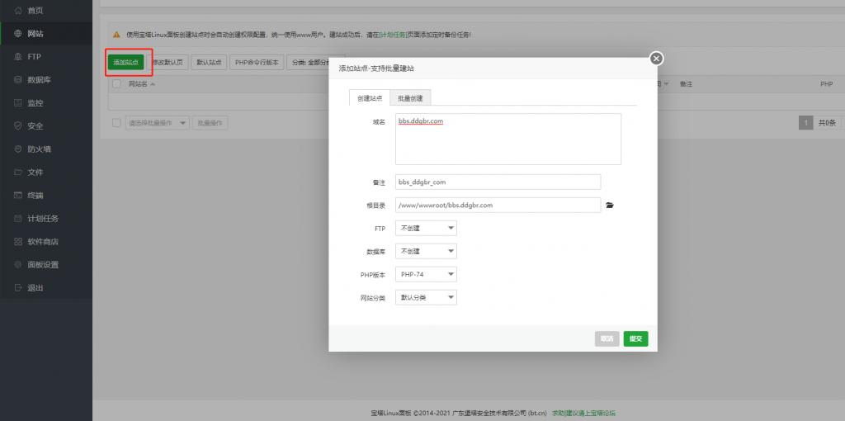Sort by the 网站名 column arrow
This screenshot has height=421, width=845.
153,85
